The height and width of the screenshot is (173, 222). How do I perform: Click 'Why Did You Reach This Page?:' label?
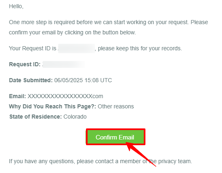(53, 106)
